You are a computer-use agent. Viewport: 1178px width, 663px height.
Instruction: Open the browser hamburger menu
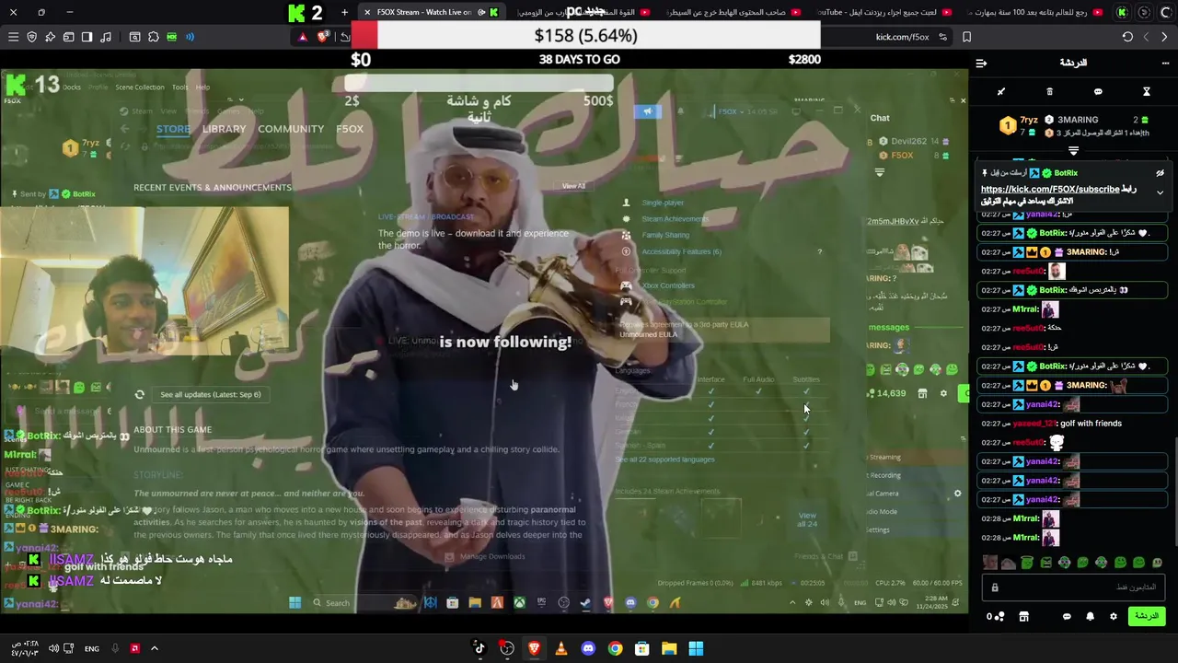pos(13,37)
